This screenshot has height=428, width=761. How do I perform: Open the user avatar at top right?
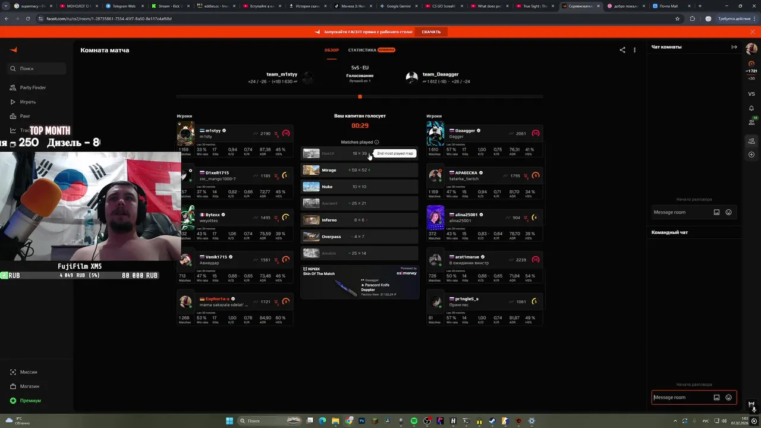coord(751,48)
